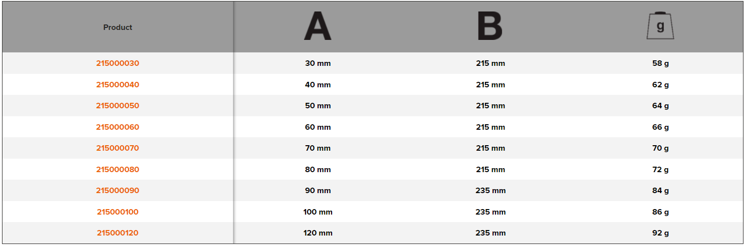Click the 70 g weight cell
The width and height of the screenshot is (745, 245).
click(660, 148)
